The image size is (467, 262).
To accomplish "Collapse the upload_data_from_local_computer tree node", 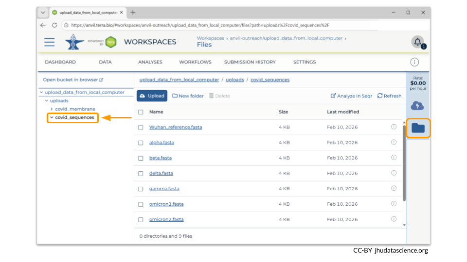I will [x=41, y=92].
